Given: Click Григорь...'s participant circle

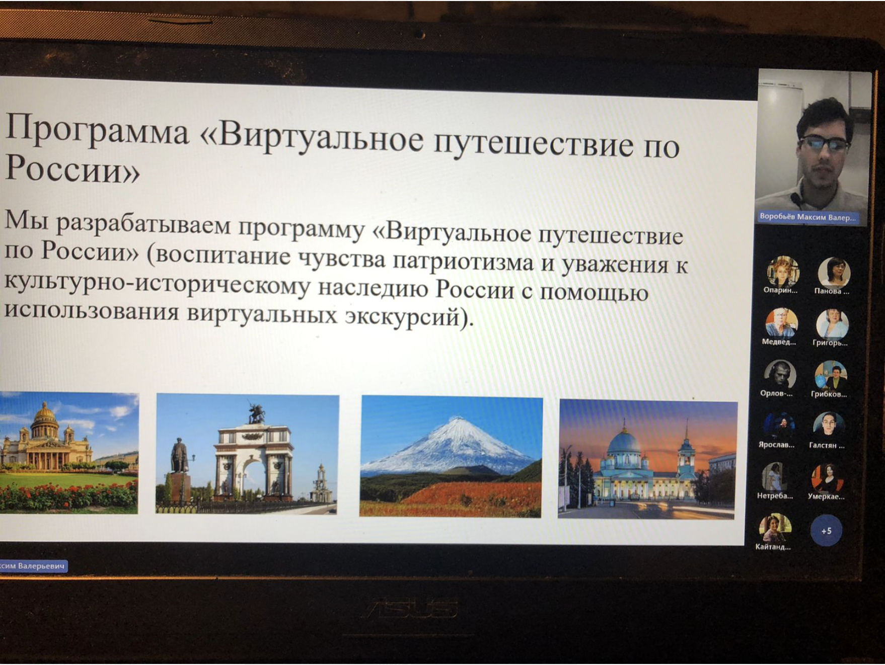Looking at the screenshot, I should pos(833,324).
